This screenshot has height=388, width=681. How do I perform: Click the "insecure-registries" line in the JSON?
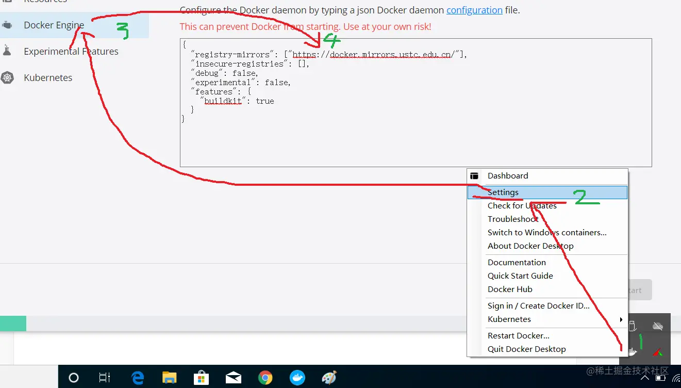[250, 63]
